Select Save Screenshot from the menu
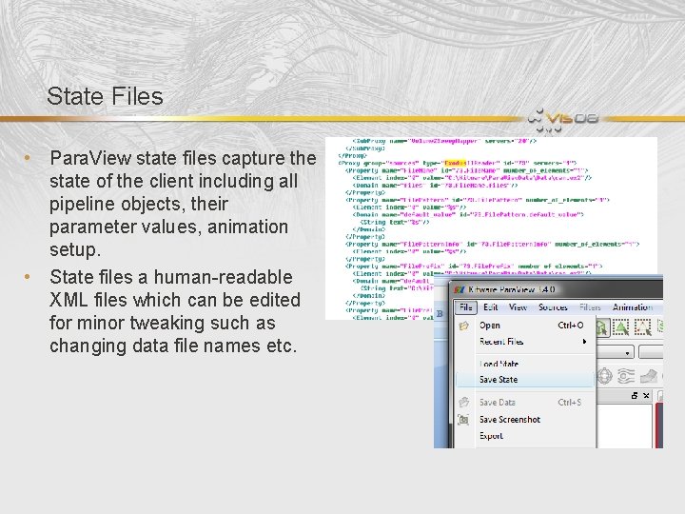The height and width of the screenshot is (514, 685). tap(525, 419)
